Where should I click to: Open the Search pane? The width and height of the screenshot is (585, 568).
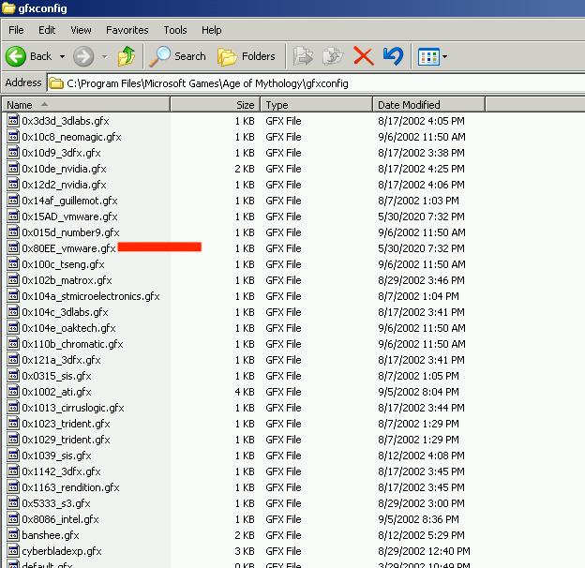178,56
